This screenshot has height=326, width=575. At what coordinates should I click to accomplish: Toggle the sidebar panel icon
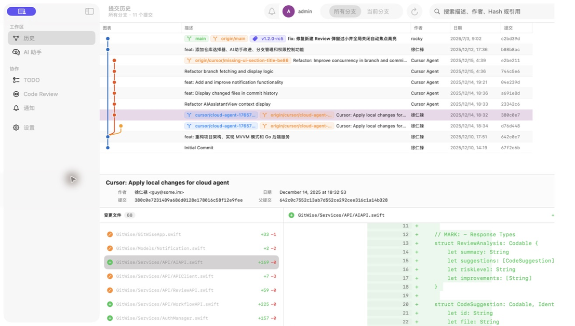click(89, 11)
